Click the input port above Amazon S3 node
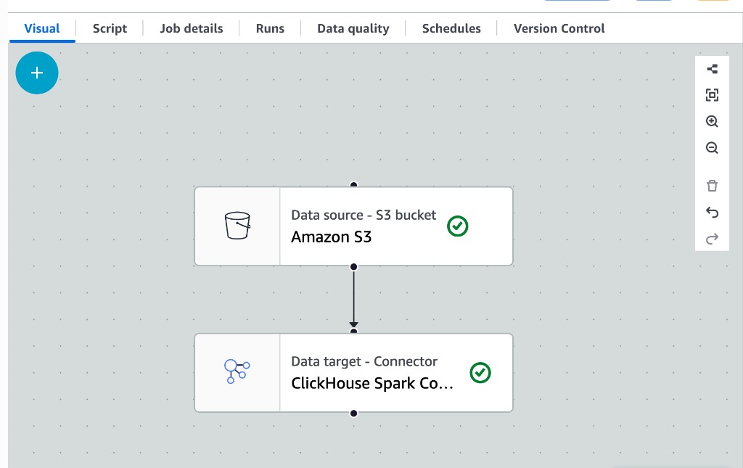The image size is (743, 468). [x=353, y=185]
